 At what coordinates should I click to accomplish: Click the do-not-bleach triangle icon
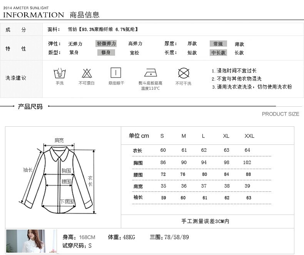point(87,73)
